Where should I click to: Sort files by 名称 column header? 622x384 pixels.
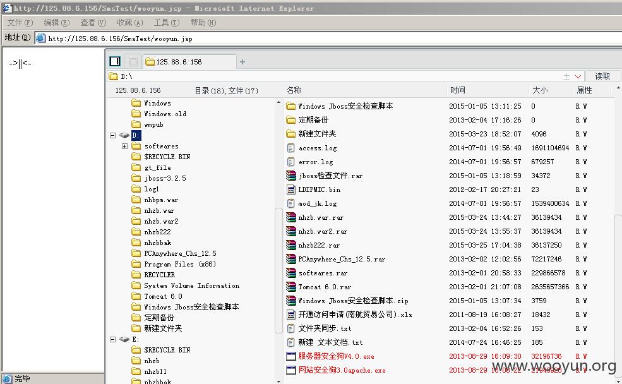(x=294, y=90)
